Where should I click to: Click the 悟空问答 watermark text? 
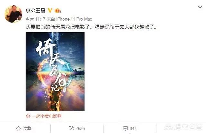pyautogui.click(x=188, y=127)
